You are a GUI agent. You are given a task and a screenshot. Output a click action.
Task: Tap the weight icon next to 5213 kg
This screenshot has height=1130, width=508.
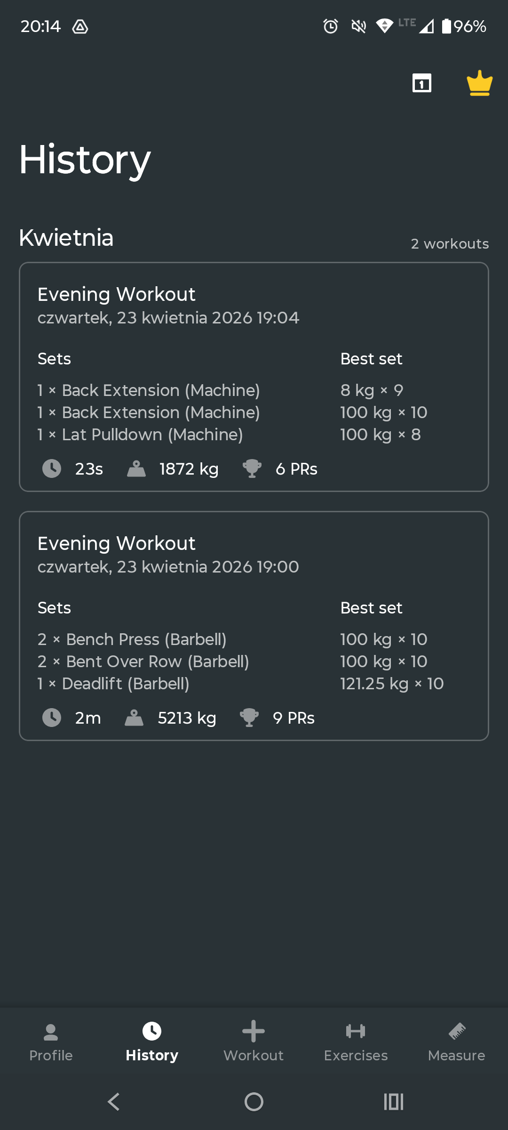pos(134,718)
